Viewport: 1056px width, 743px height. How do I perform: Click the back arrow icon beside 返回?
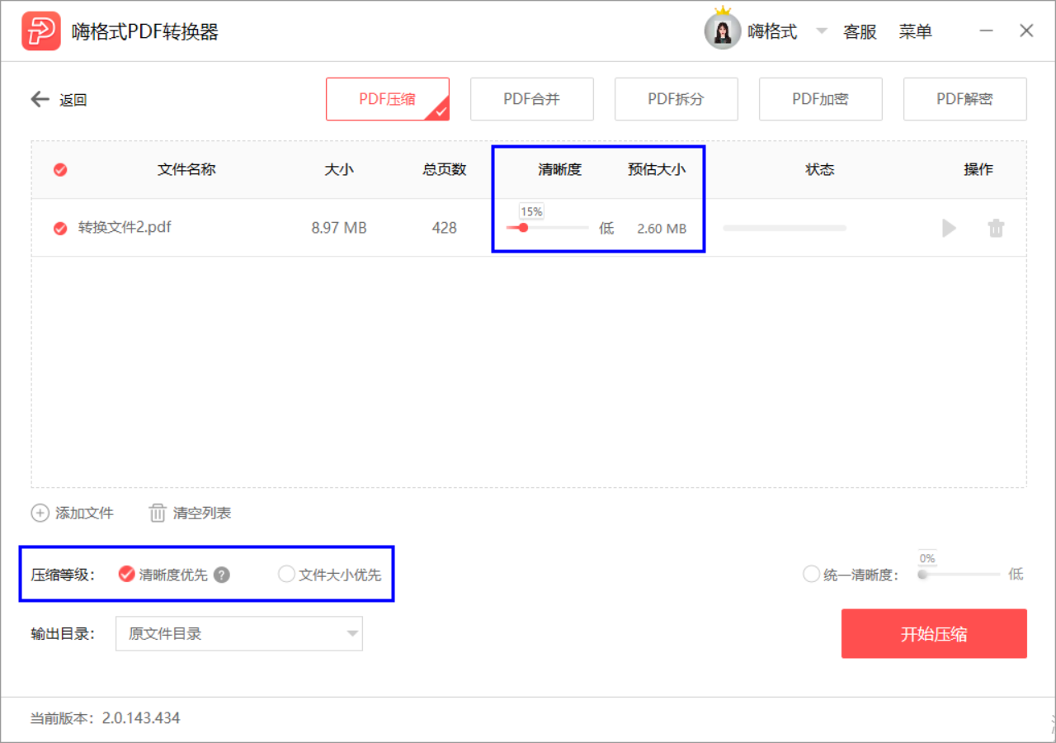pyautogui.click(x=40, y=100)
